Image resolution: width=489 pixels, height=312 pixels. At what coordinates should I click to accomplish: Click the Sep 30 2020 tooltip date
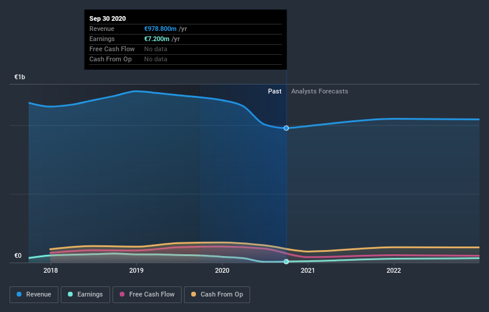(108, 18)
